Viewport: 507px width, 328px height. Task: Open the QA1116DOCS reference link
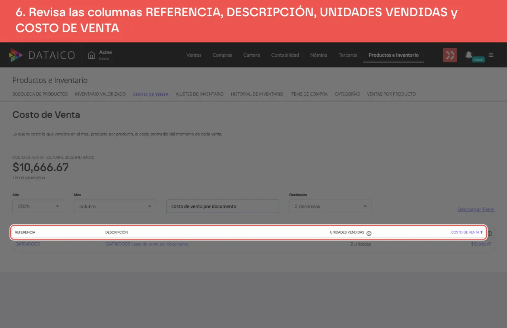(x=28, y=244)
